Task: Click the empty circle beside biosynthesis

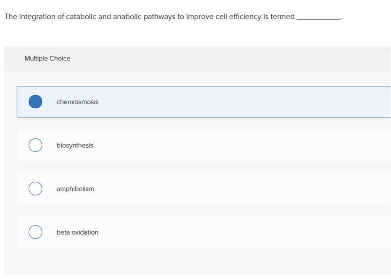Action: tap(35, 145)
